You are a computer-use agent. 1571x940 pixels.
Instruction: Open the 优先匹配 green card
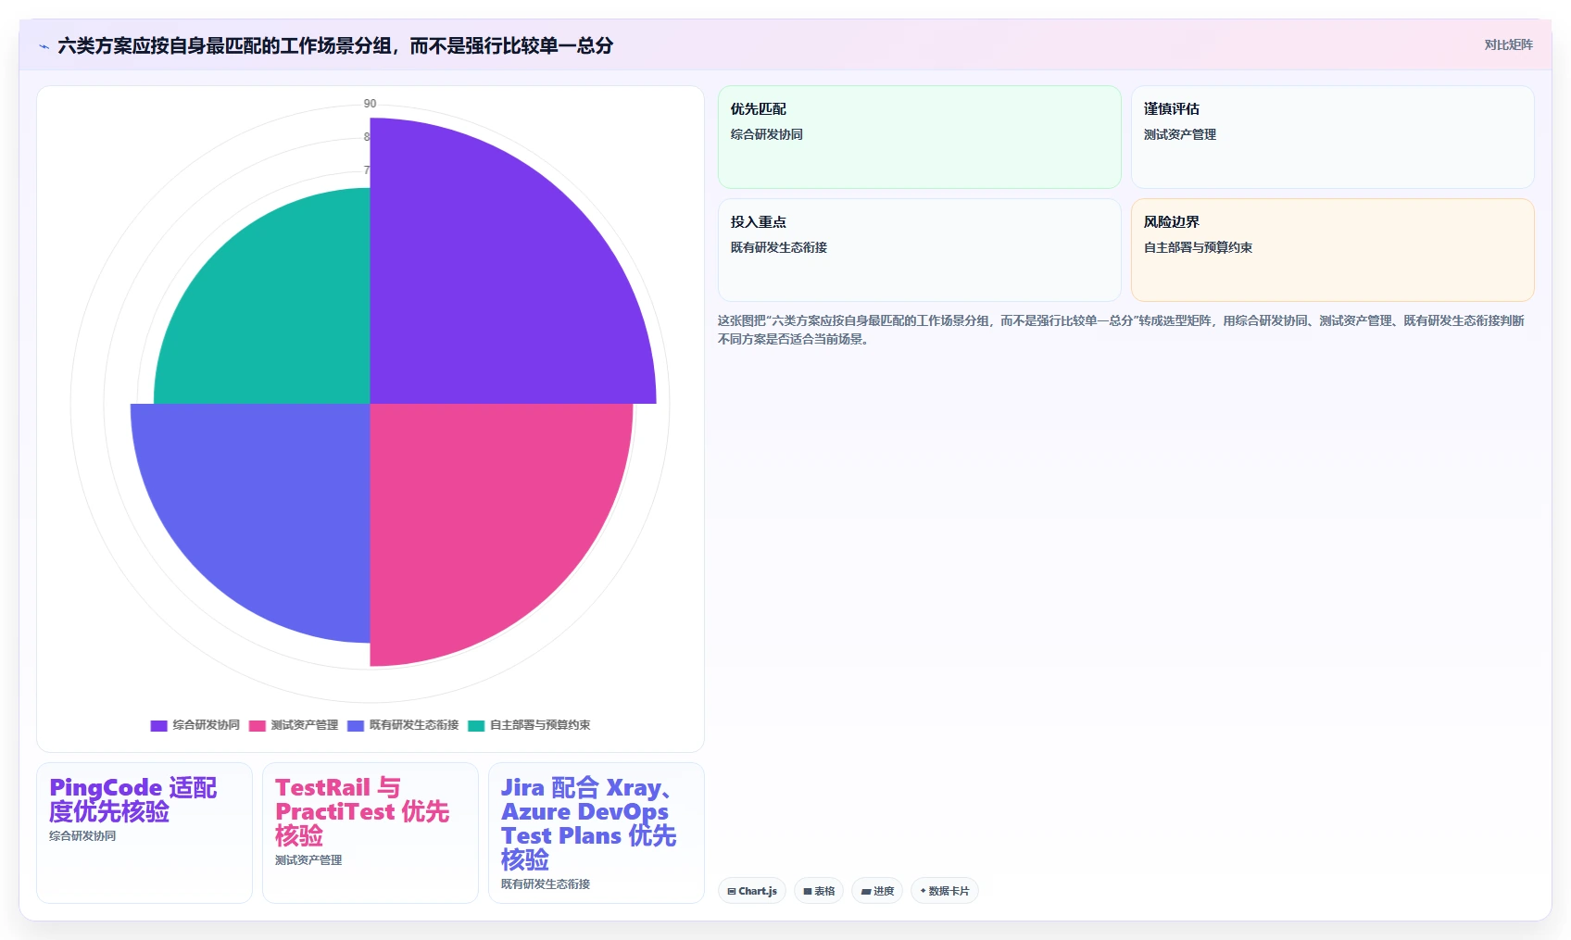(x=919, y=137)
